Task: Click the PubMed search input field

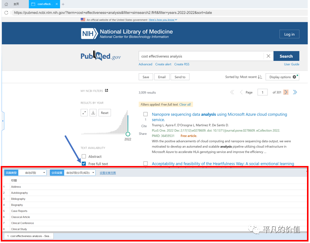Action: click(201, 56)
